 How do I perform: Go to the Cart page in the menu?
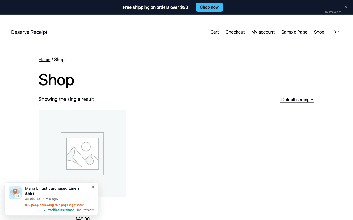[x=215, y=32]
